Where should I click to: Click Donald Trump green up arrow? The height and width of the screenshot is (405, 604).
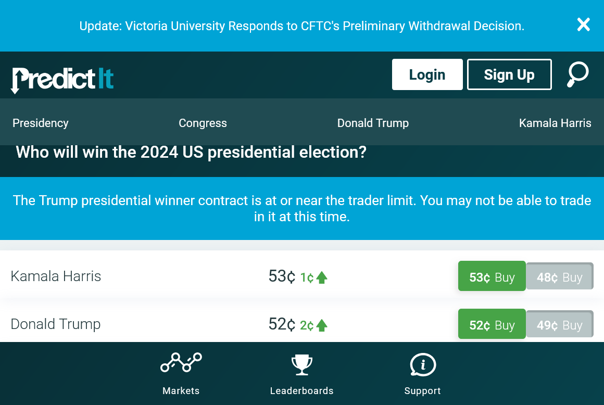322,326
